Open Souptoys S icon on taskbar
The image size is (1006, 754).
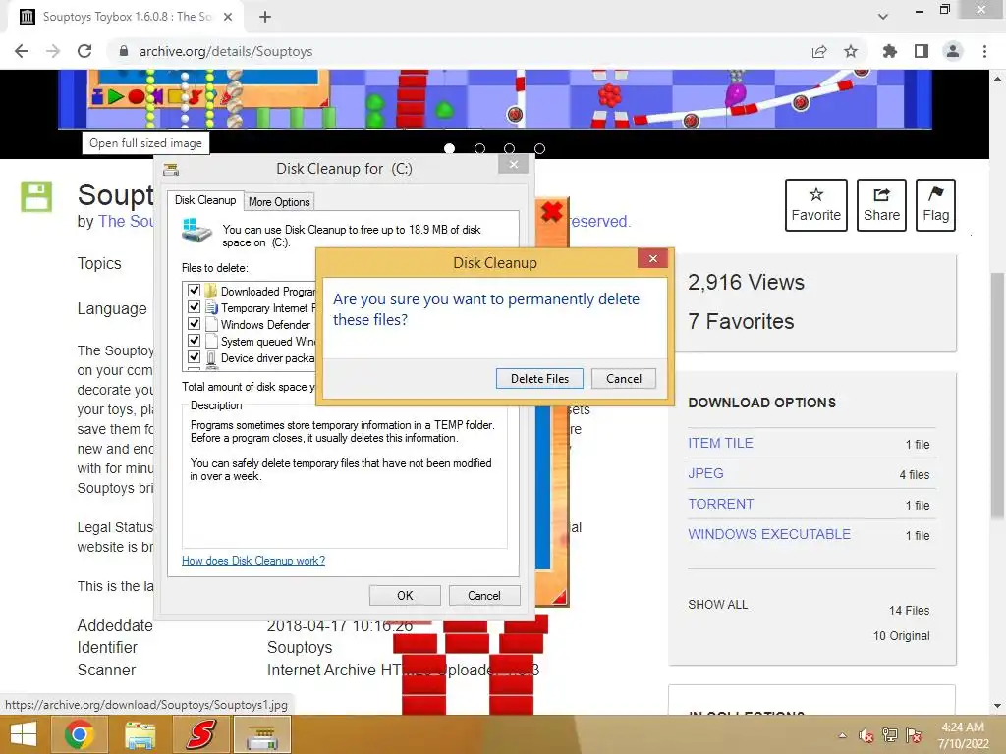(x=200, y=734)
